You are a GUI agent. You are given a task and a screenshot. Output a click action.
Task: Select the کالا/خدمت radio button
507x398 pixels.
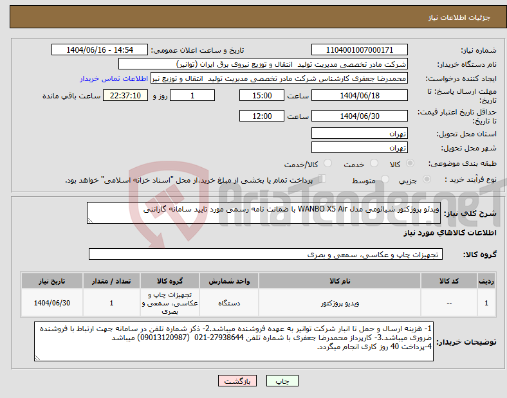(328, 163)
